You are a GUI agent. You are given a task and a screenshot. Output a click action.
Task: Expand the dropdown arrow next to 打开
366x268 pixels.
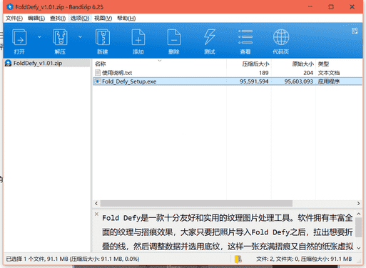click(x=39, y=36)
